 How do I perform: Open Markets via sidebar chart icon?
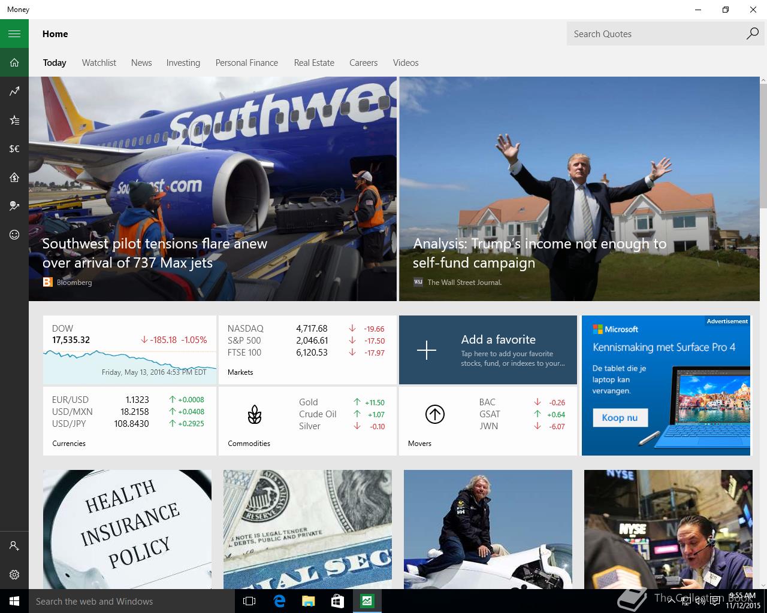tap(14, 91)
